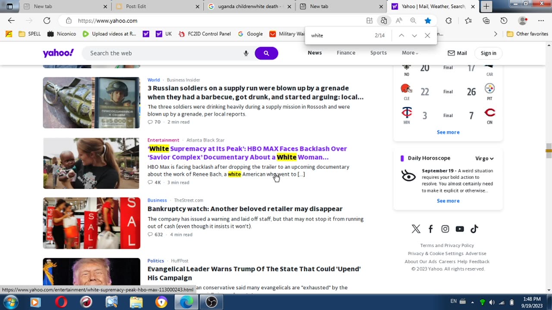Click the blue favorites star

(x=427, y=21)
